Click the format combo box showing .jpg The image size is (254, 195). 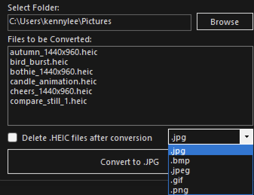[x=204, y=137]
